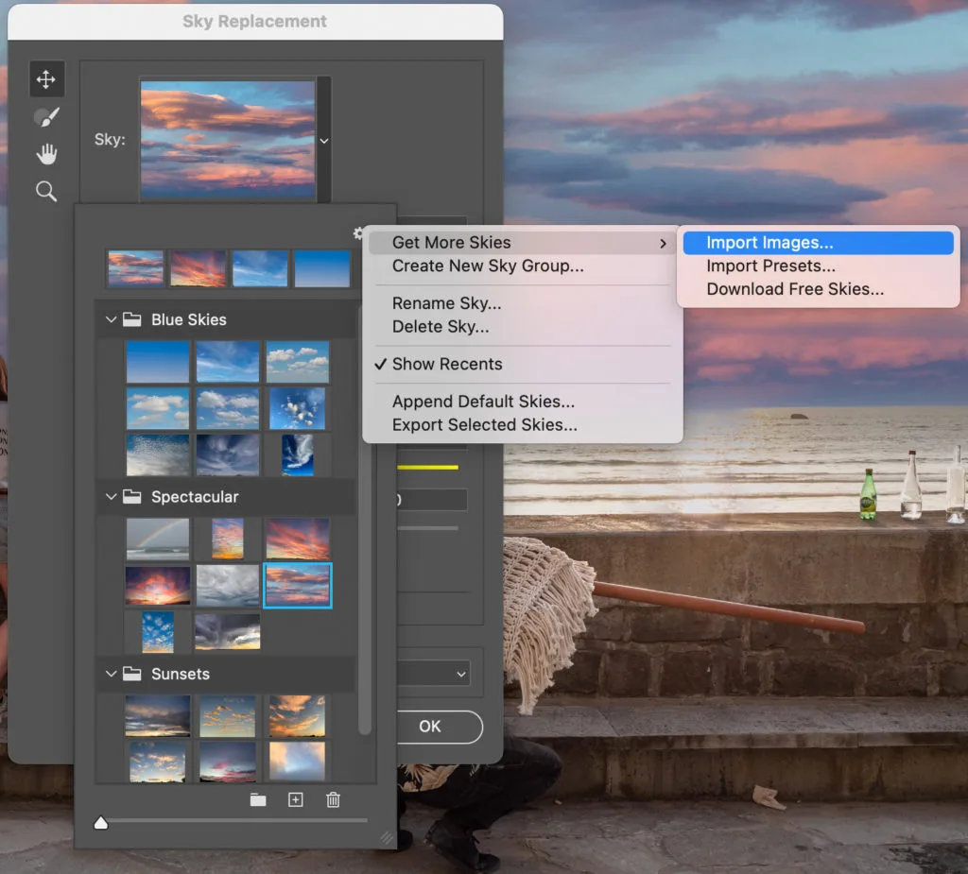Select the Hand tool
This screenshot has height=874, width=968.
(x=45, y=154)
